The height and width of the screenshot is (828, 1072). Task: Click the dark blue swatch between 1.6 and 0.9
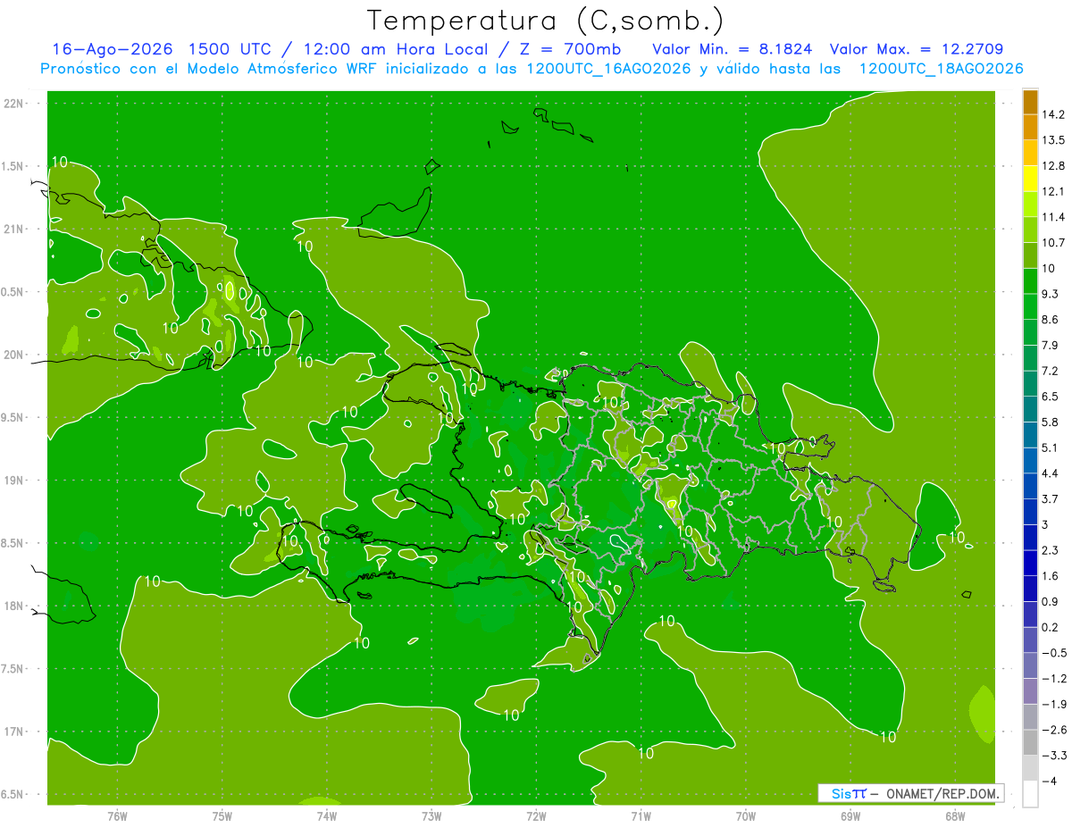tap(1030, 589)
